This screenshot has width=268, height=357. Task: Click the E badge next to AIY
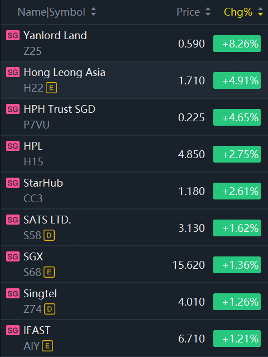click(x=47, y=346)
